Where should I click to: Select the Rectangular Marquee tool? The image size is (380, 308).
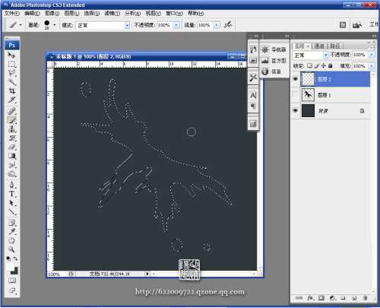click(x=11, y=64)
